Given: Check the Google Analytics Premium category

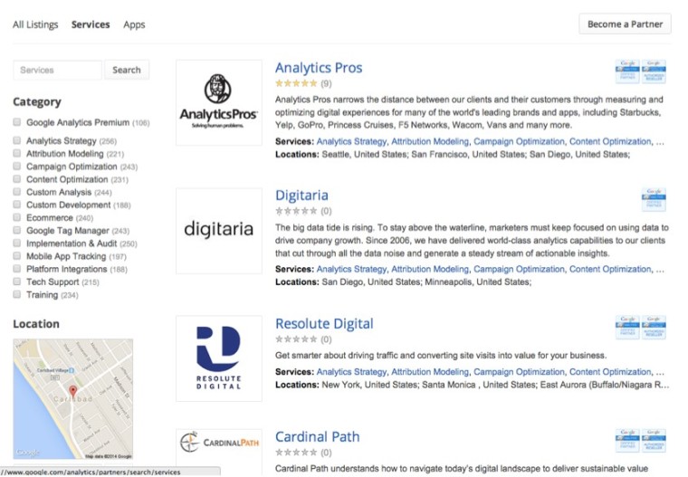Looking at the screenshot, I should [16, 122].
